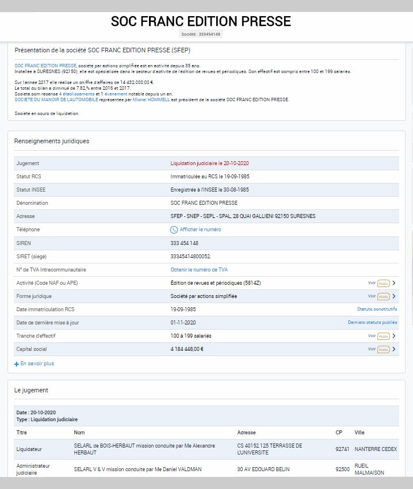Open the Obtenir le numéro de TVA link

click(x=199, y=269)
